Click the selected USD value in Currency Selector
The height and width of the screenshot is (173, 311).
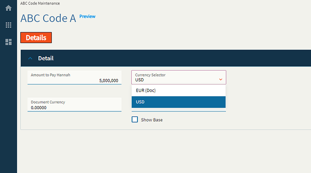point(139,80)
